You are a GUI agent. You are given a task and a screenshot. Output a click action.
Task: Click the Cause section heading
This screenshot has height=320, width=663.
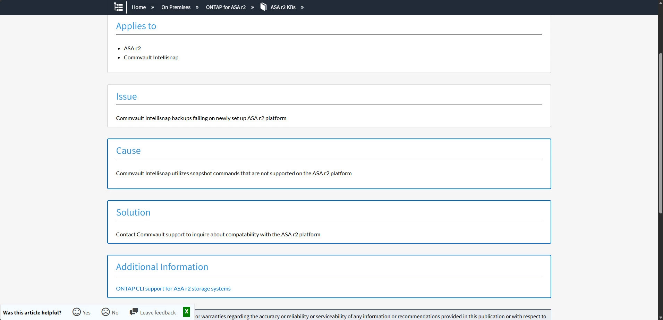pos(128,151)
